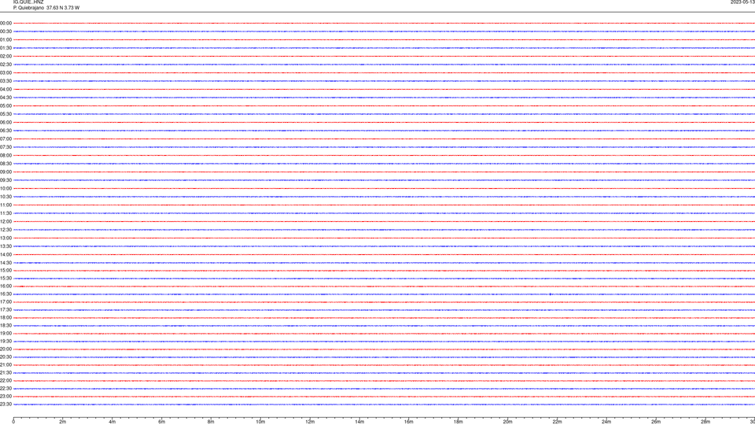Viewport: 755px width, 425px height.
Task: Click the 12:00 row label
Action: coord(6,222)
